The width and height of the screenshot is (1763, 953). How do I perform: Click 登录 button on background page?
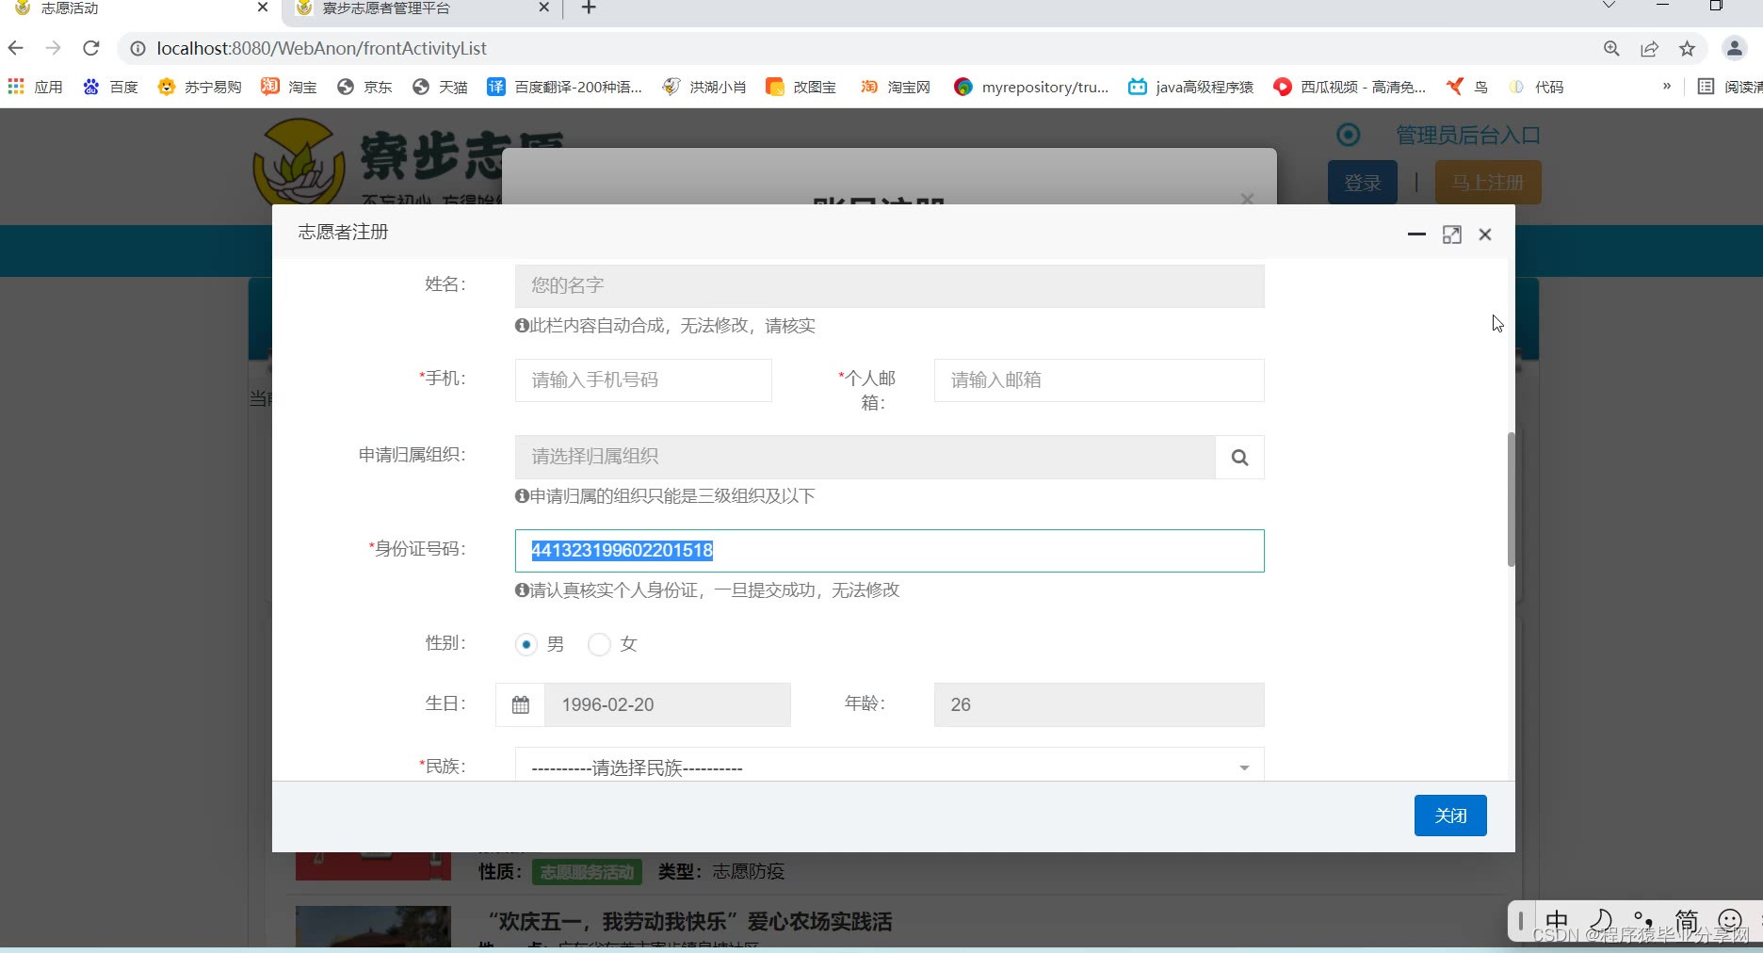pos(1362,183)
